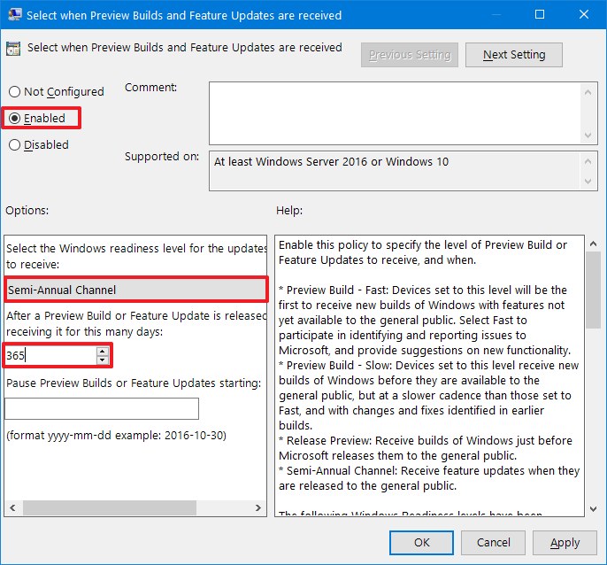Viewport: 607px width, 565px height.
Task: Click the Help panel vertical scrollbar thumb
Action: pyautogui.click(x=593, y=290)
